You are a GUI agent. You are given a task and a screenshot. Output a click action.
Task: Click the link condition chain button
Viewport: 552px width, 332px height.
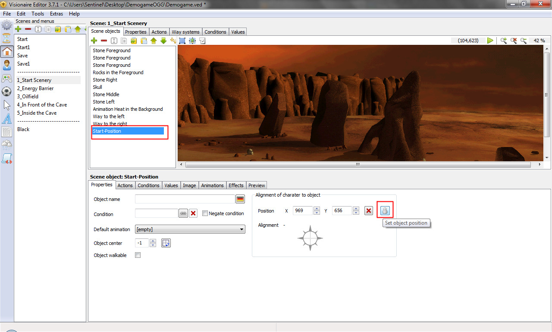(183, 213)
